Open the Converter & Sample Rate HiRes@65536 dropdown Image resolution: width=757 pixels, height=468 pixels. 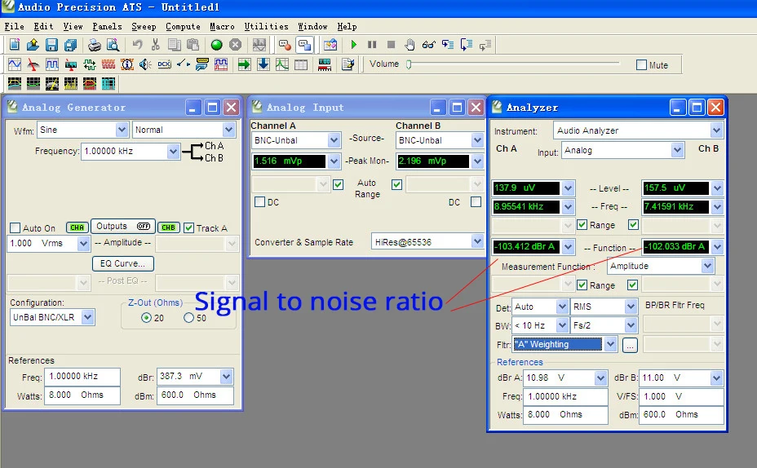(x=477, y=241)
